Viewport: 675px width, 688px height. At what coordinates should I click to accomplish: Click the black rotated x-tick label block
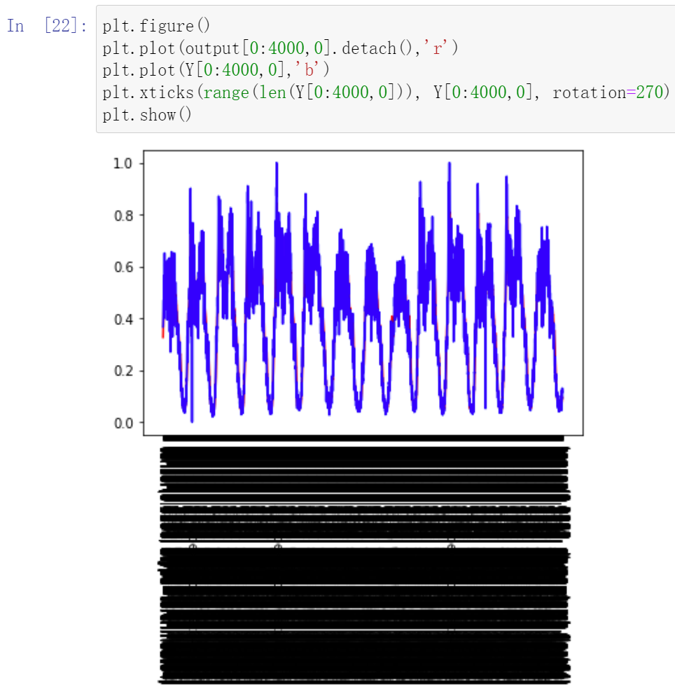[364, 560]
